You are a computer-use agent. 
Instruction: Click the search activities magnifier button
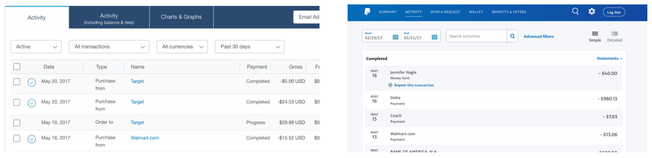tap(512, 36)
